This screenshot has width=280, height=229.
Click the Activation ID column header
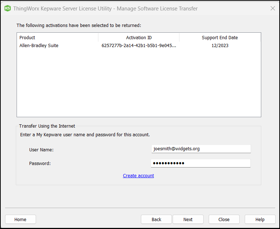tap(139, 38)
